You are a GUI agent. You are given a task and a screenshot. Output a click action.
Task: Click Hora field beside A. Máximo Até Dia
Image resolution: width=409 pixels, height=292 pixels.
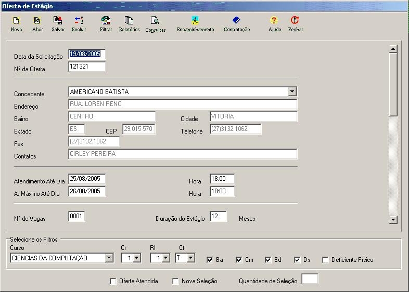pos(222,191)
